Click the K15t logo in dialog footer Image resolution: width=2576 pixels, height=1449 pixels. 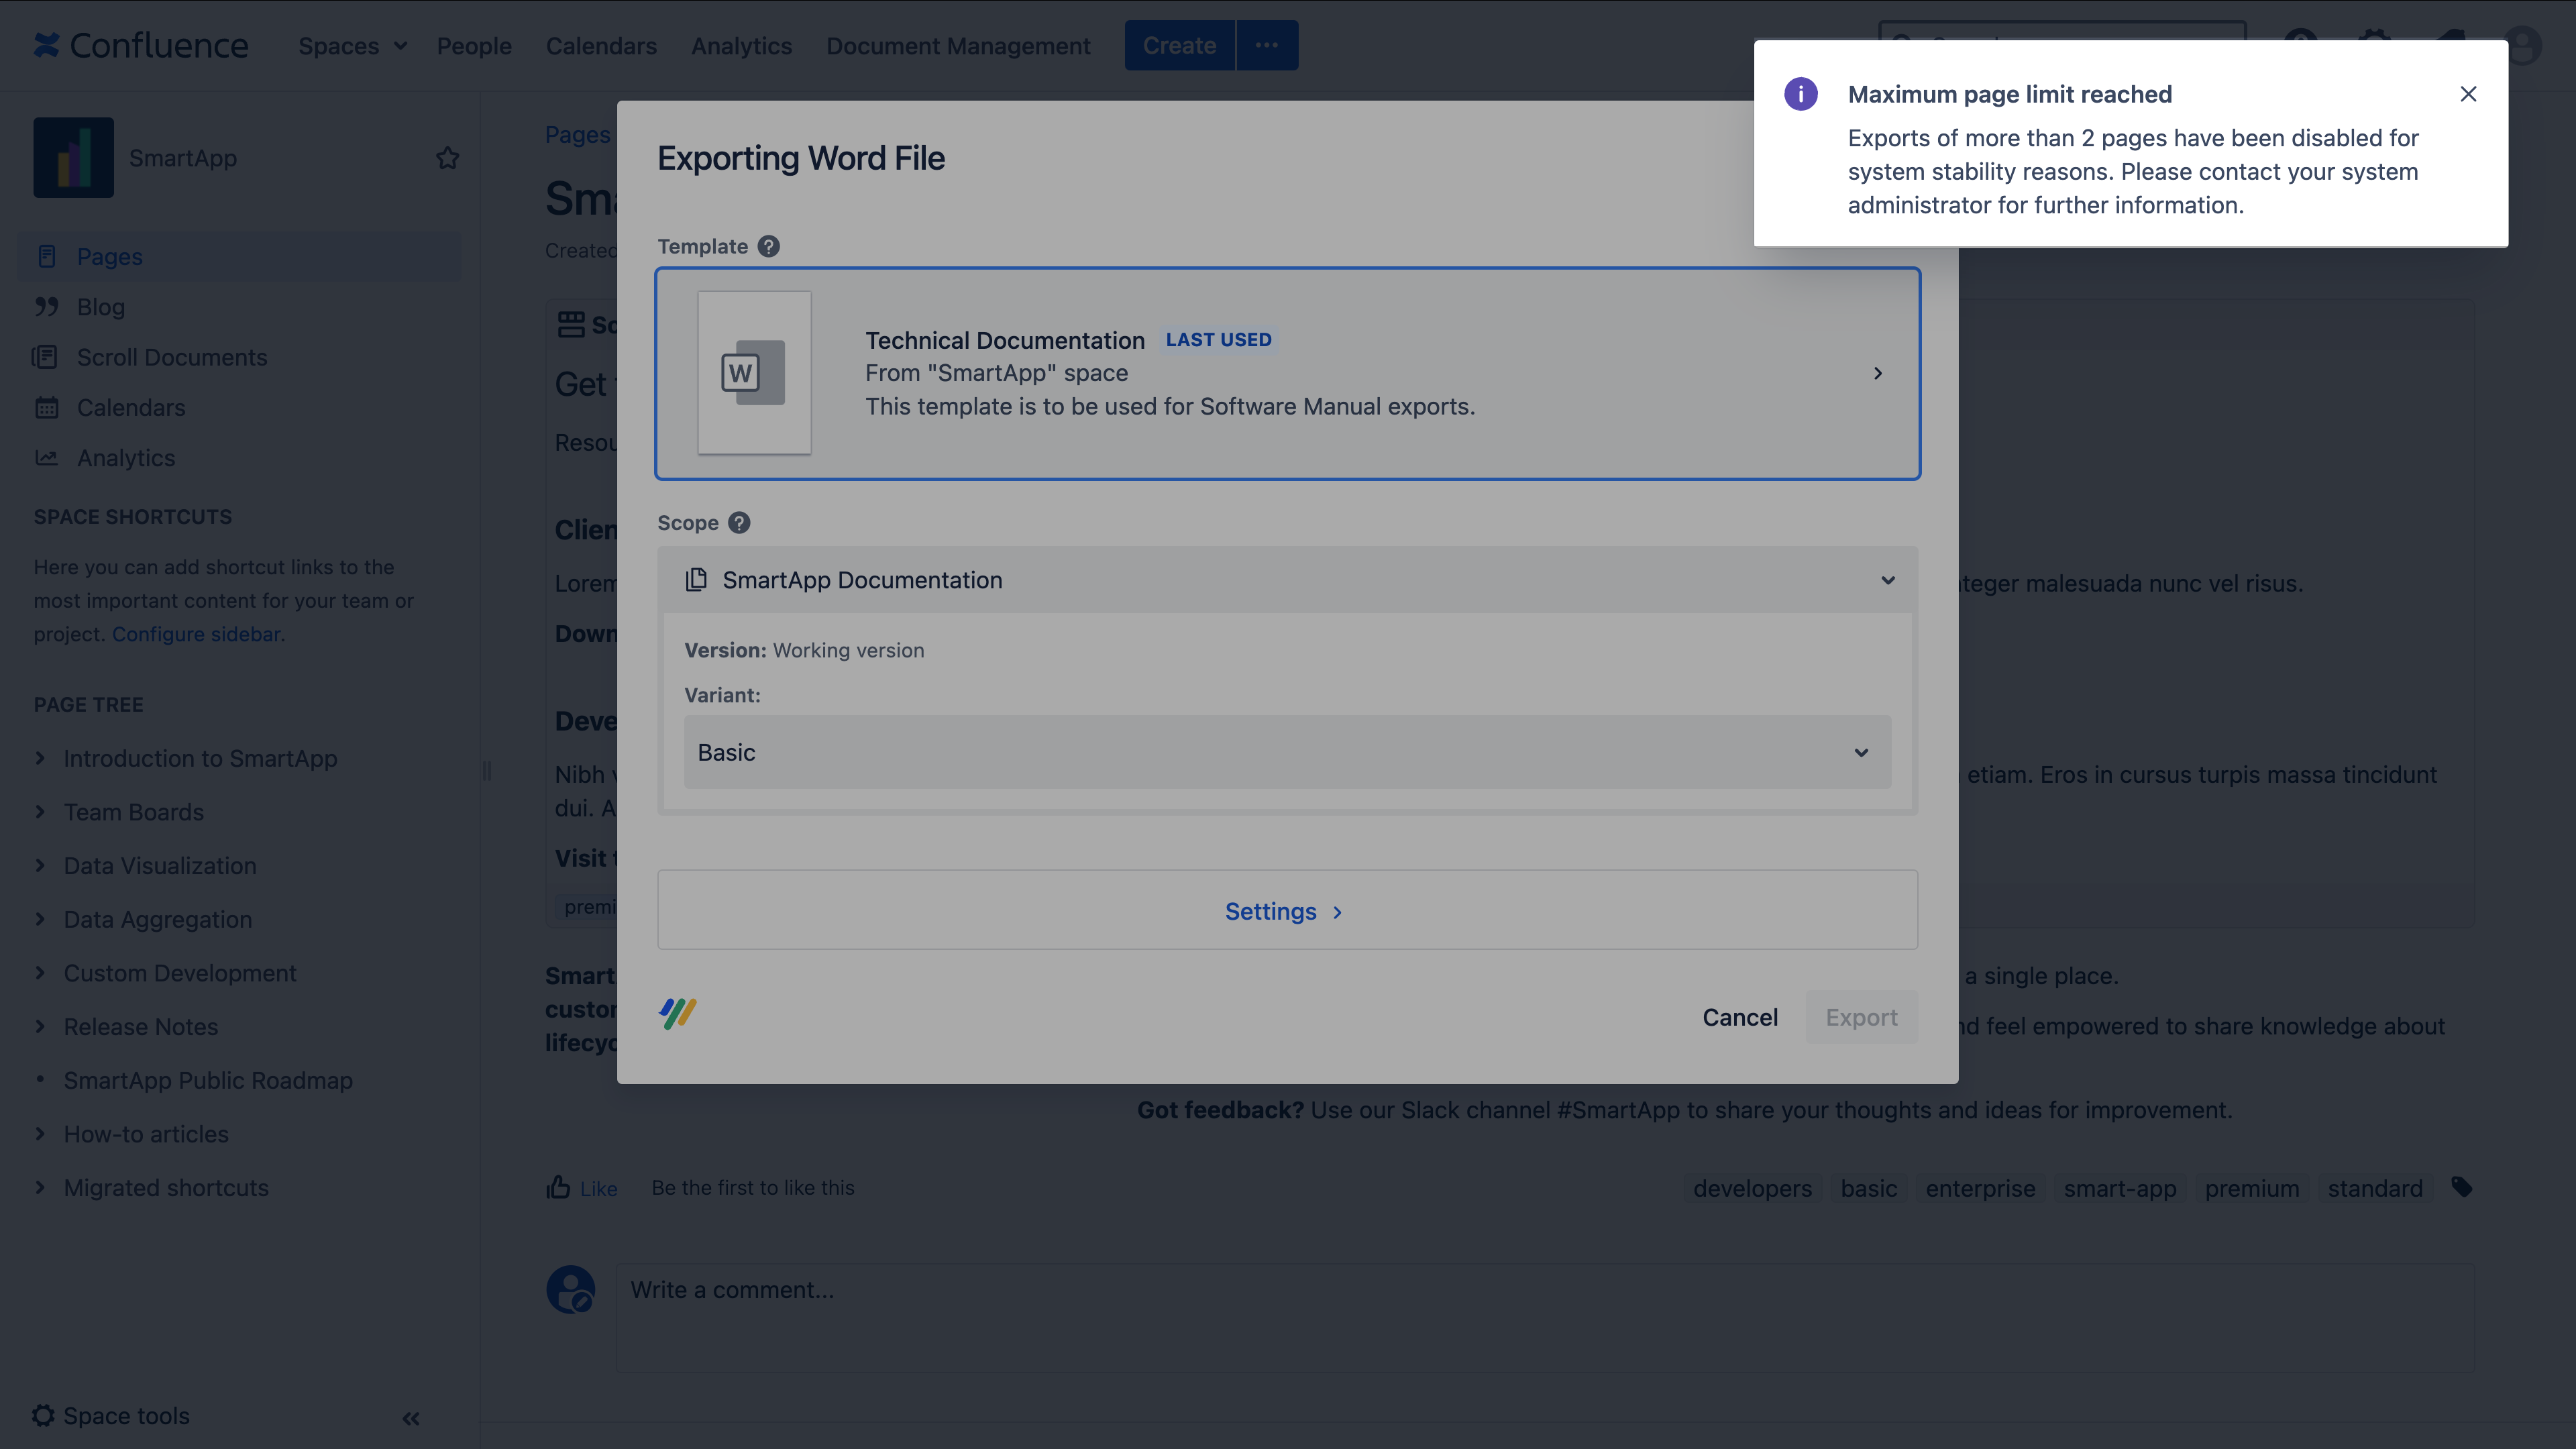pyautogui.click(x=677, y=1013)
